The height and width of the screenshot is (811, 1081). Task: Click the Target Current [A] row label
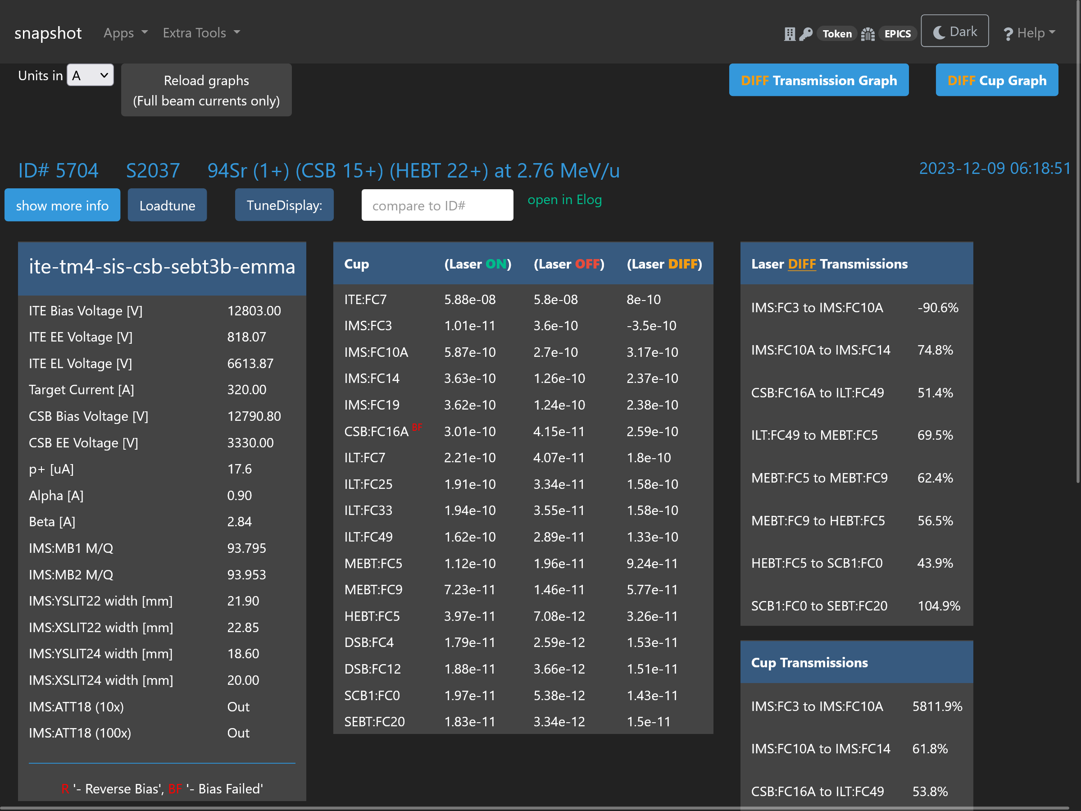click(81, 390)
